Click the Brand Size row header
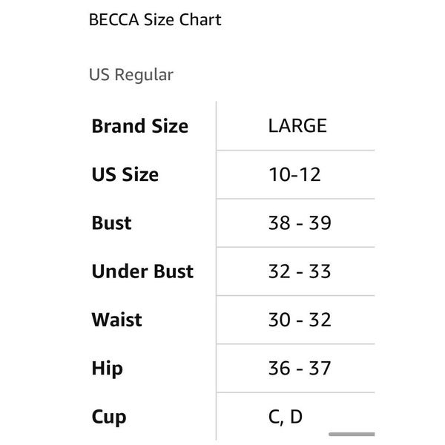This screenshot has width=445, height=445. click(x=140, y=126)
